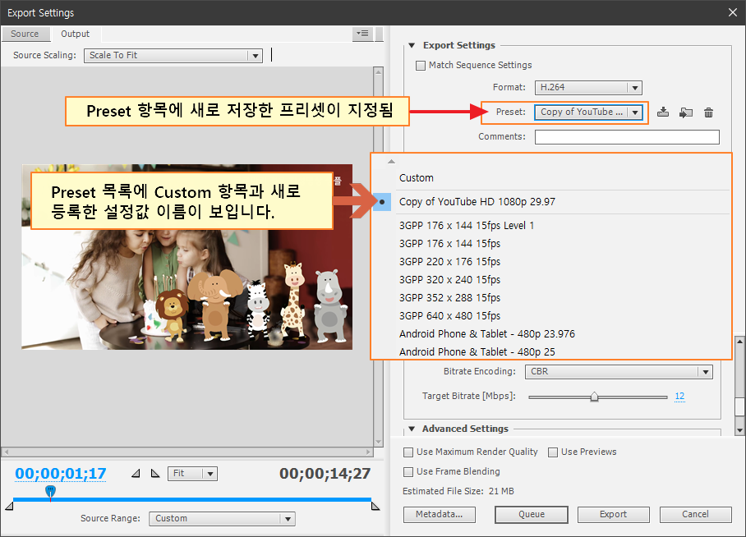Toggle the Use Previews checkbox
Image resolution: width=746 pixels, height=537 pixels.
click(553, 452)
